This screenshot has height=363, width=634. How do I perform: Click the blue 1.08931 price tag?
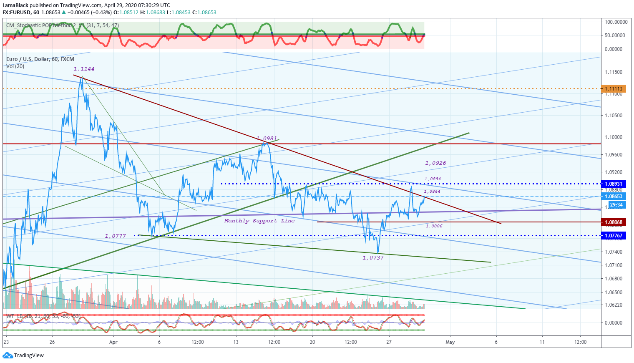pyautogui.click(x=613, y=184)
